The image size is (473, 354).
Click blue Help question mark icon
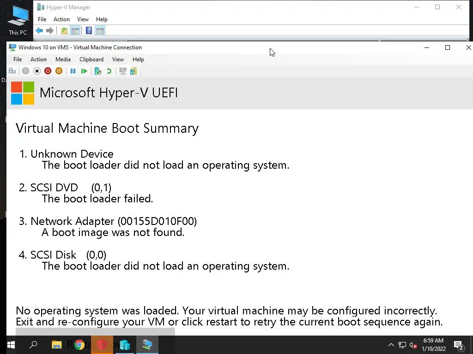pyautogui.click(x=89, y=31)
